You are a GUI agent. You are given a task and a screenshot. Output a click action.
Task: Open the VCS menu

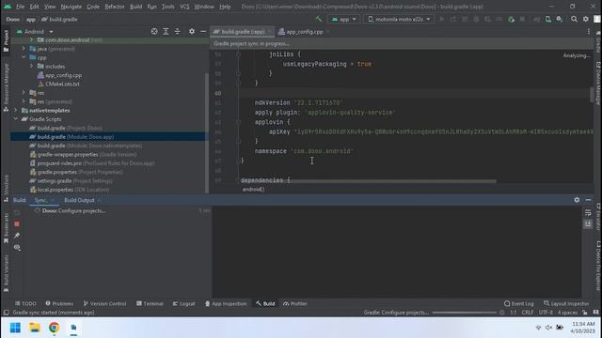click(184, 7)
